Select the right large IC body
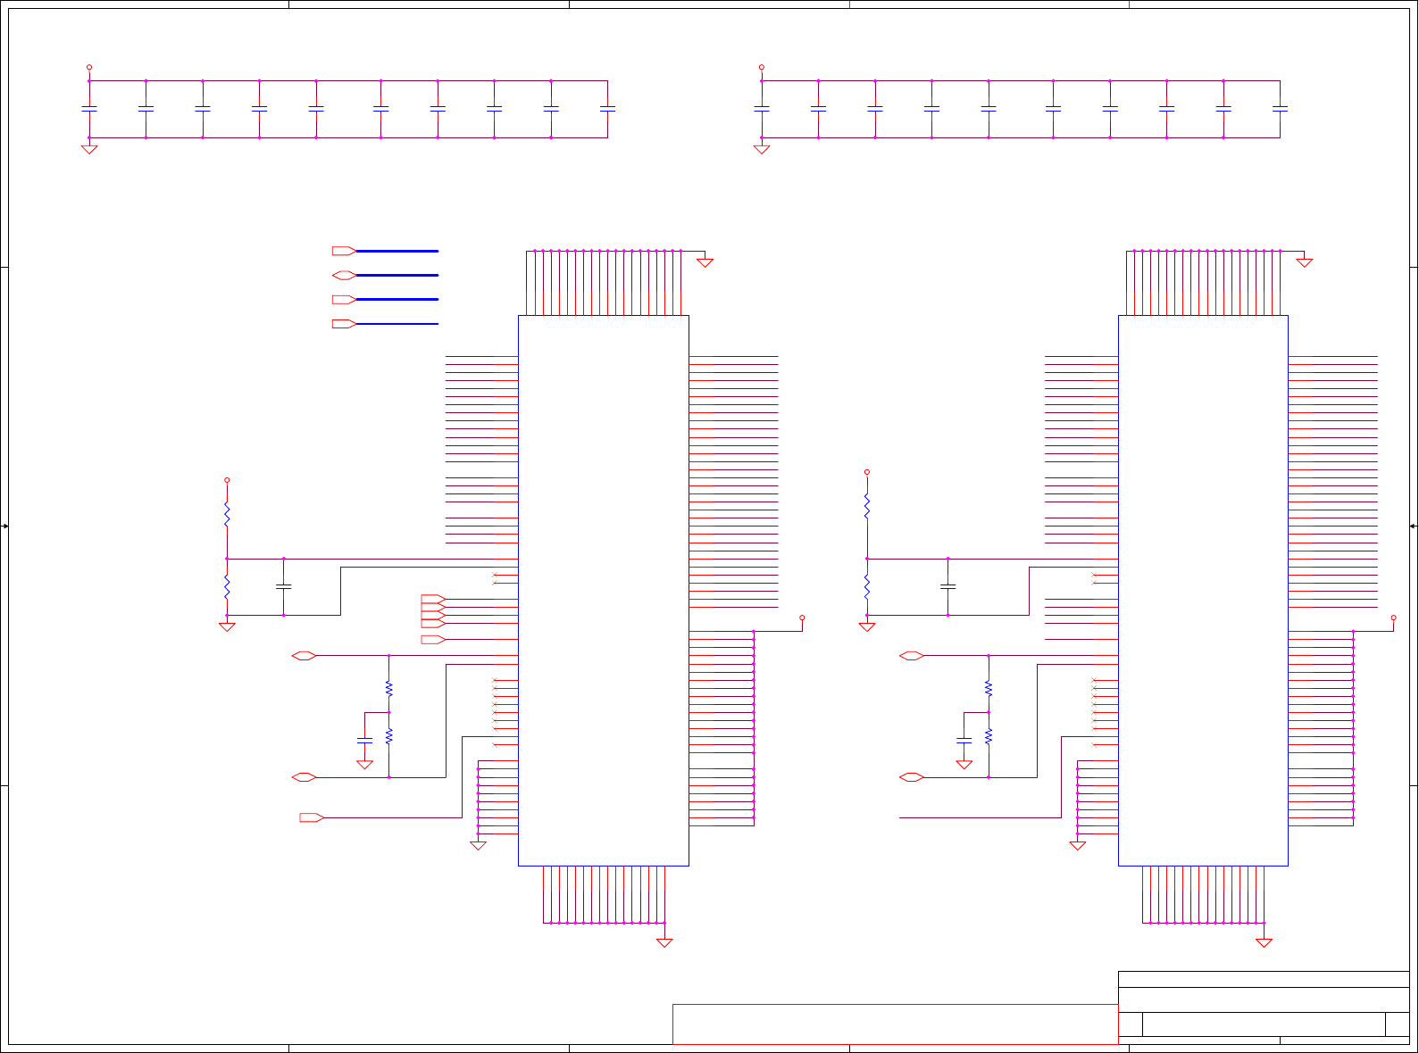The height and width of the screenshot is (1053, 1419). 1203,590
